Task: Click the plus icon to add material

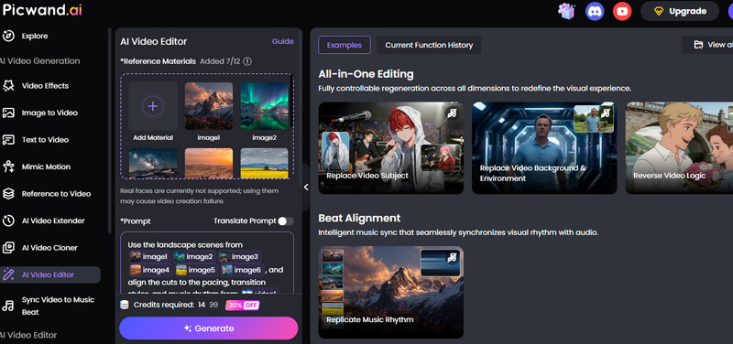Action: pos(153,106)
